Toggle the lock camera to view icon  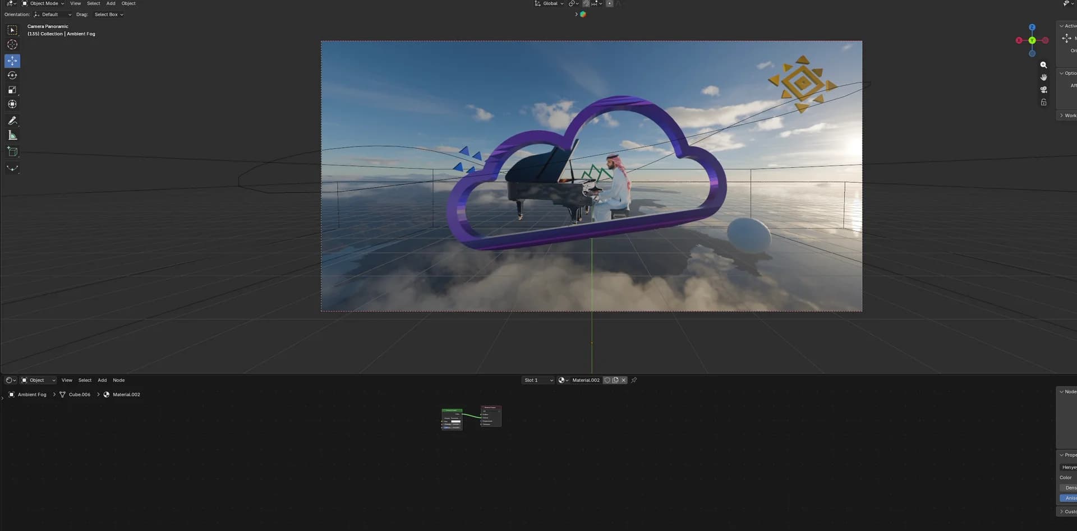pos(1043,102)
